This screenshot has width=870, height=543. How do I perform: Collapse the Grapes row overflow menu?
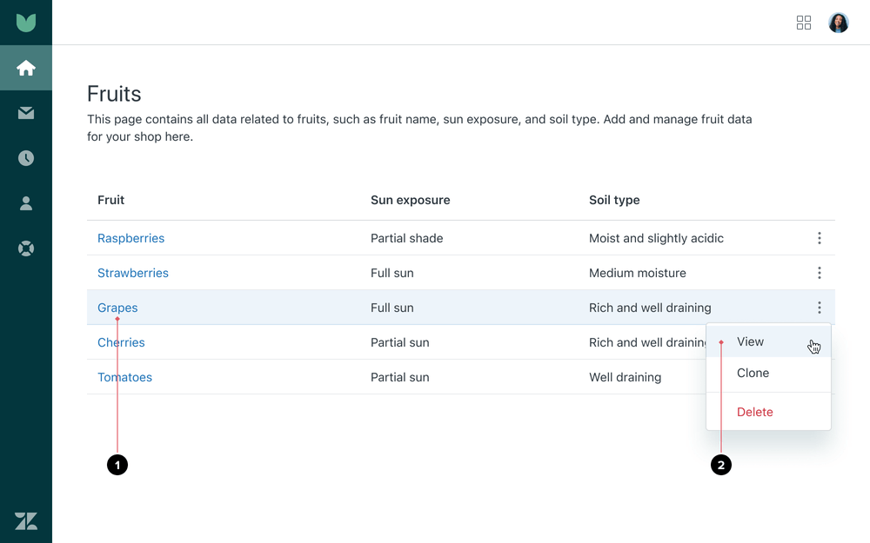pos(819,308)
